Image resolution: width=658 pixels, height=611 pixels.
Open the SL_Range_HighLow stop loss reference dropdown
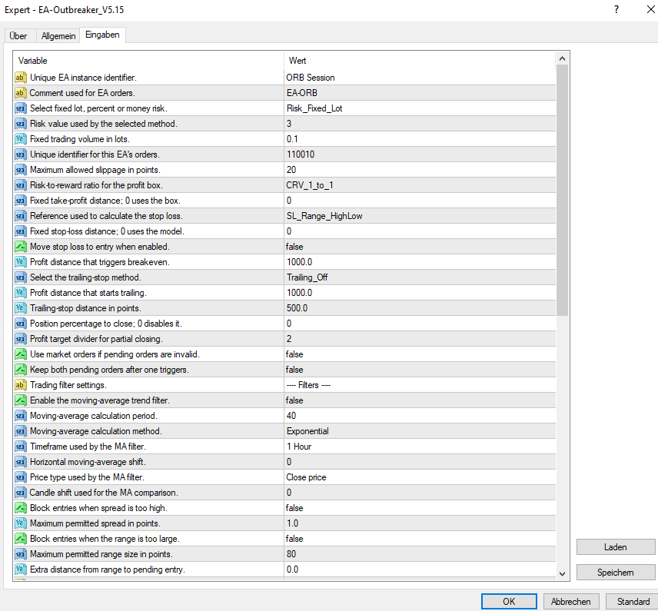point(420,216)
